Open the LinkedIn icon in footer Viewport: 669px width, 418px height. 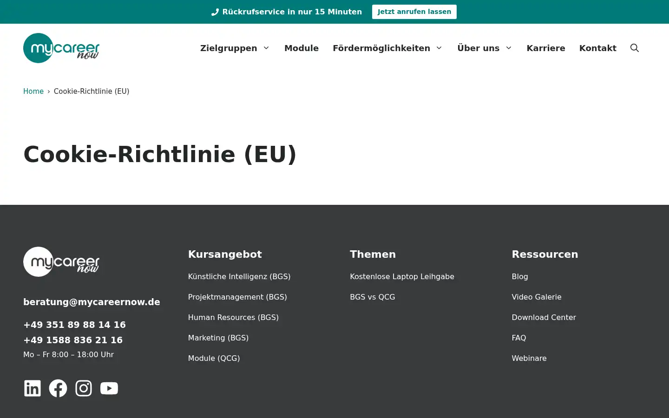coord(33,388)
